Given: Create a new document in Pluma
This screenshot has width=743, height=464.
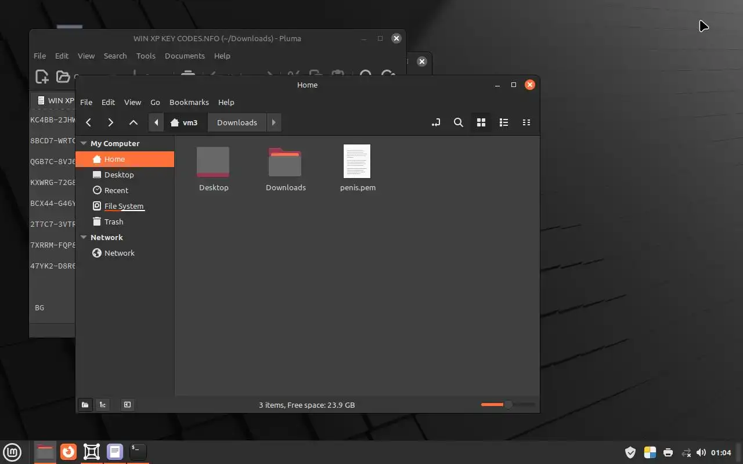Looking at the screenshot, I should tap(42, 76).
